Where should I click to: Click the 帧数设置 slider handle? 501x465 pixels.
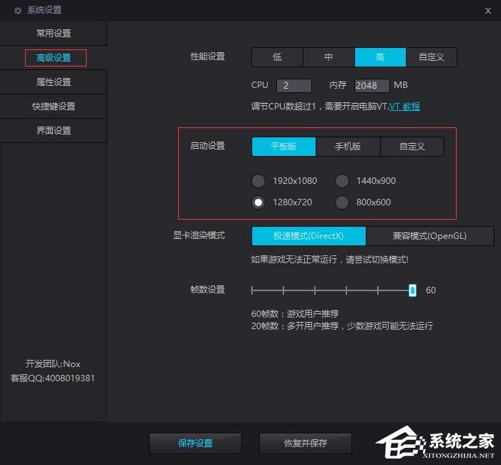tap(412, 290)
